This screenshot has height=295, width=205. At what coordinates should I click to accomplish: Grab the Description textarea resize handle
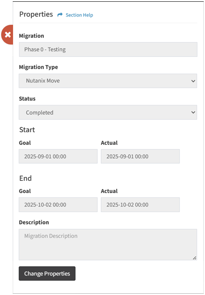coord(194,258)
